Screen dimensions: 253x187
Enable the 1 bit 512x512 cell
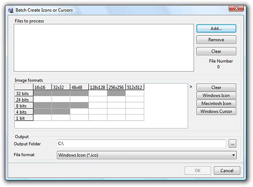pyautogui.click(x=135, y=118)
